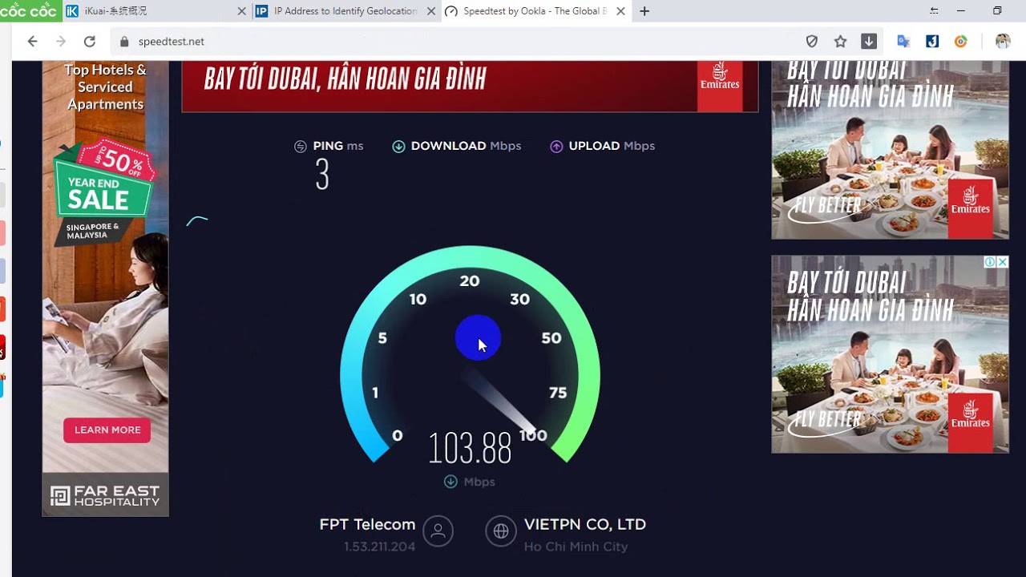Open the ad-block shield icon

coord(812,42)
